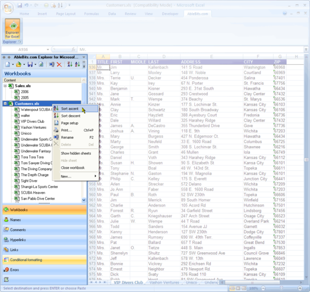Click the zoom in plus button
Viewport: 310px width, 292px height.
300,288
